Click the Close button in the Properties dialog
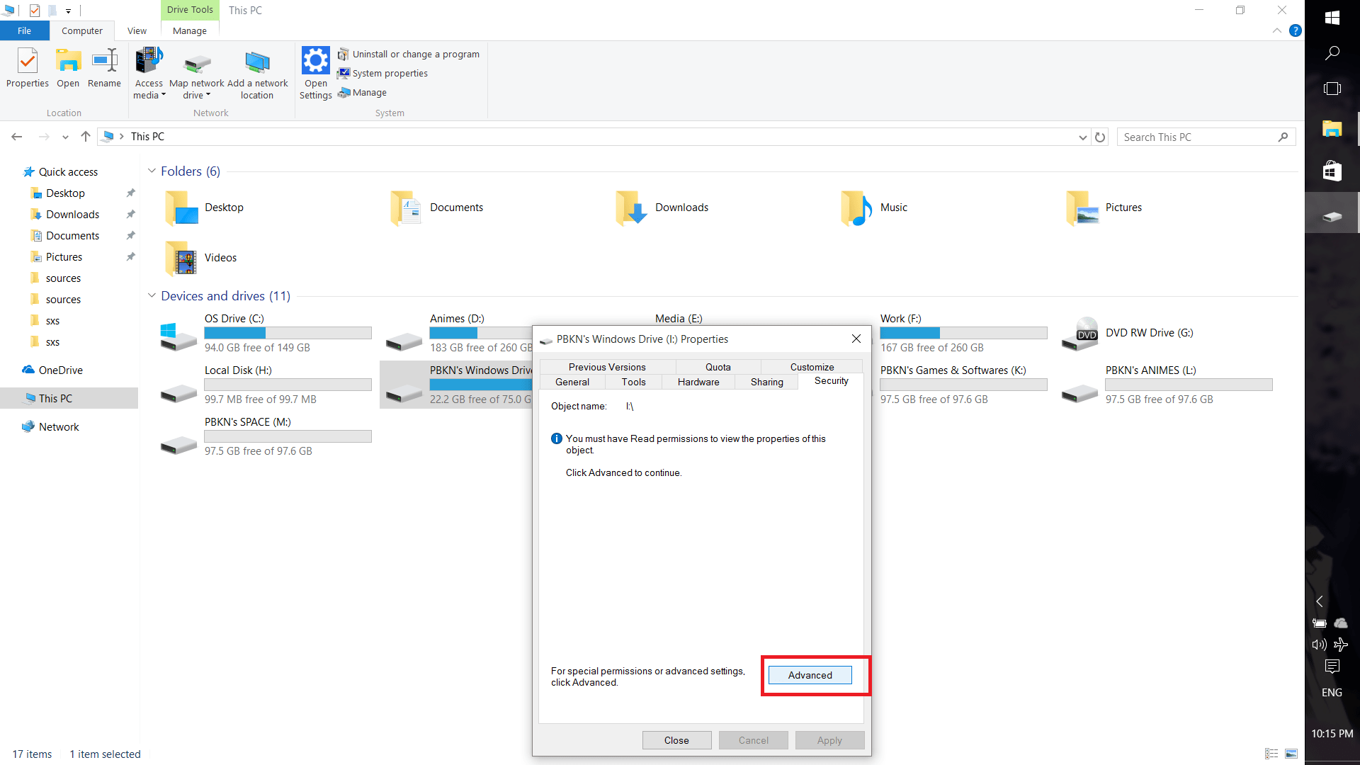 point(676,740)
